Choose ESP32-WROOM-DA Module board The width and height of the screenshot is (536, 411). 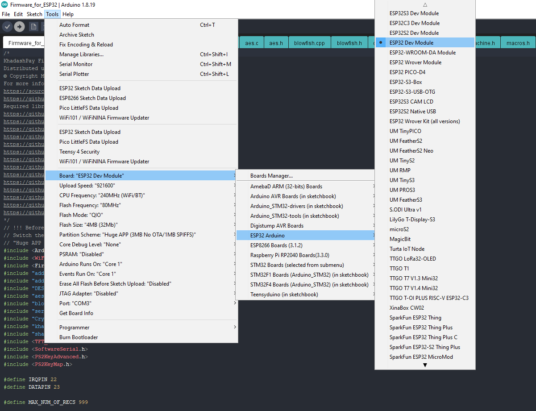pyautogui.click(x=425, y=53)
